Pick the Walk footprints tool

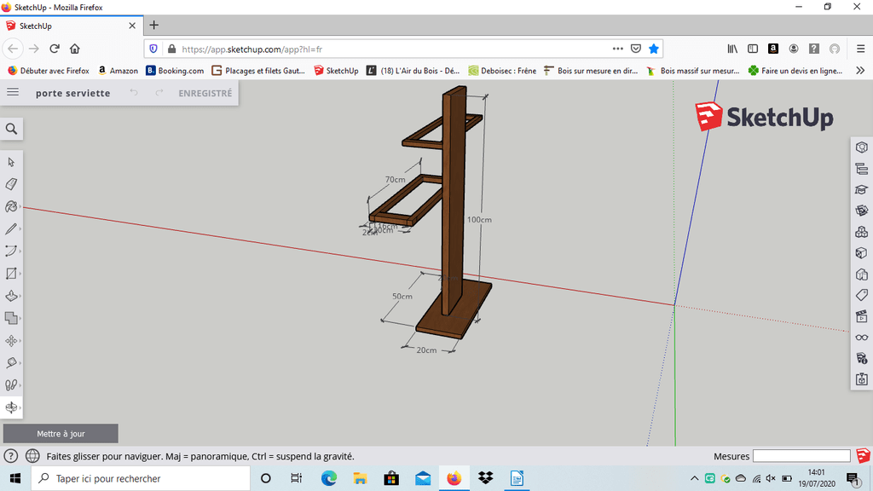point(11,384)
